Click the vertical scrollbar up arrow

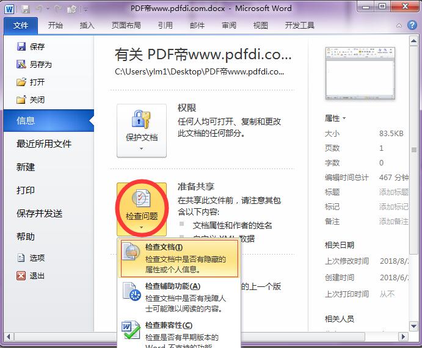pos(413,41)
